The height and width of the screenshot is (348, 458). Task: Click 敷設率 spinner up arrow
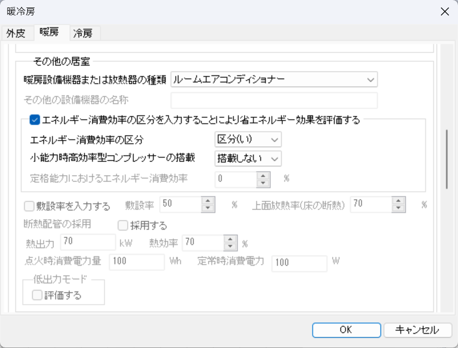[x=208, y=201]
